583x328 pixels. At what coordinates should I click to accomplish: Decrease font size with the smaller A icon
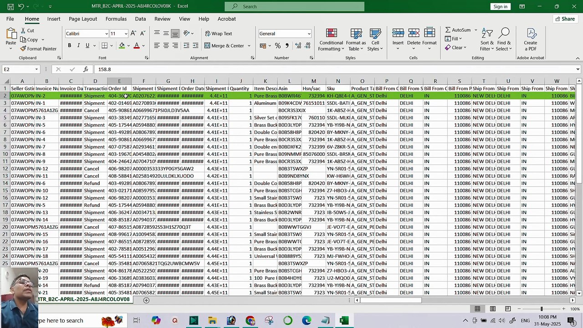click(143, 33)
